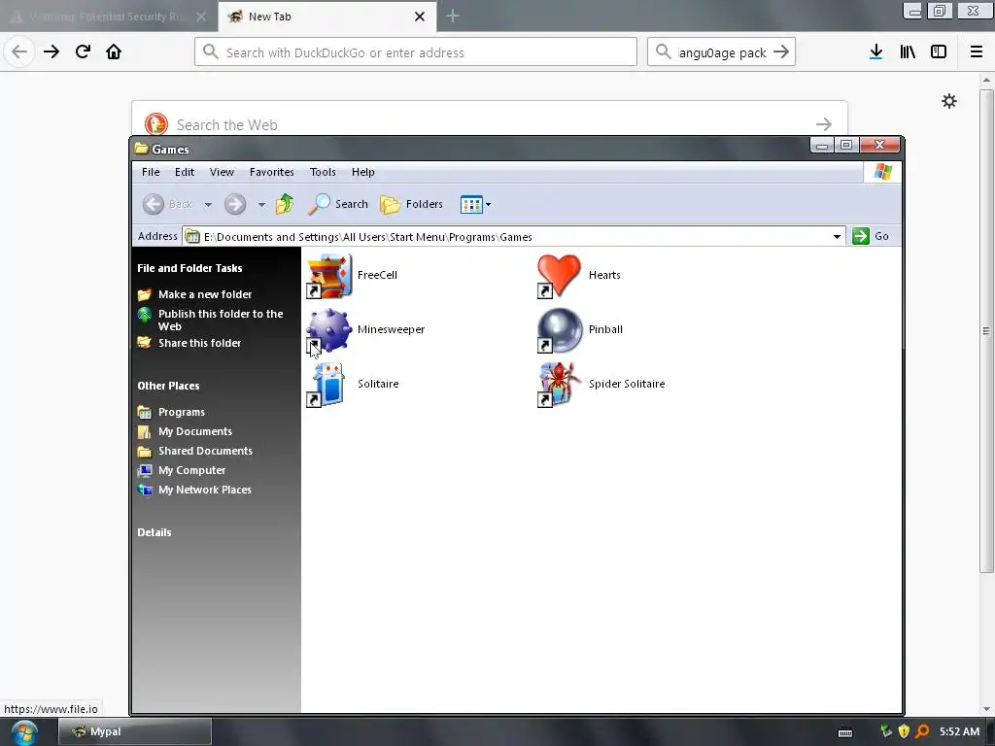Click the Search the Web field
This screenshot has width=995, height=746.
pos(490,124)
